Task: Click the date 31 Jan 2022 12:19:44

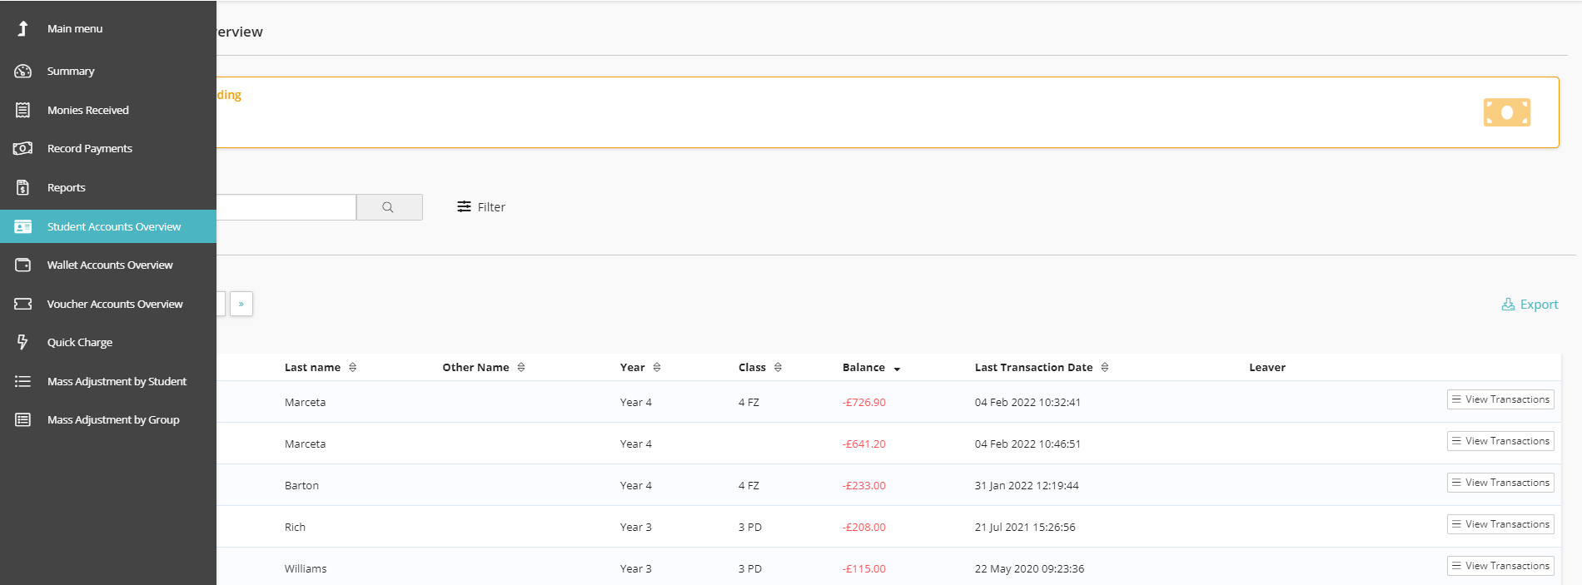Action: 1027,486
